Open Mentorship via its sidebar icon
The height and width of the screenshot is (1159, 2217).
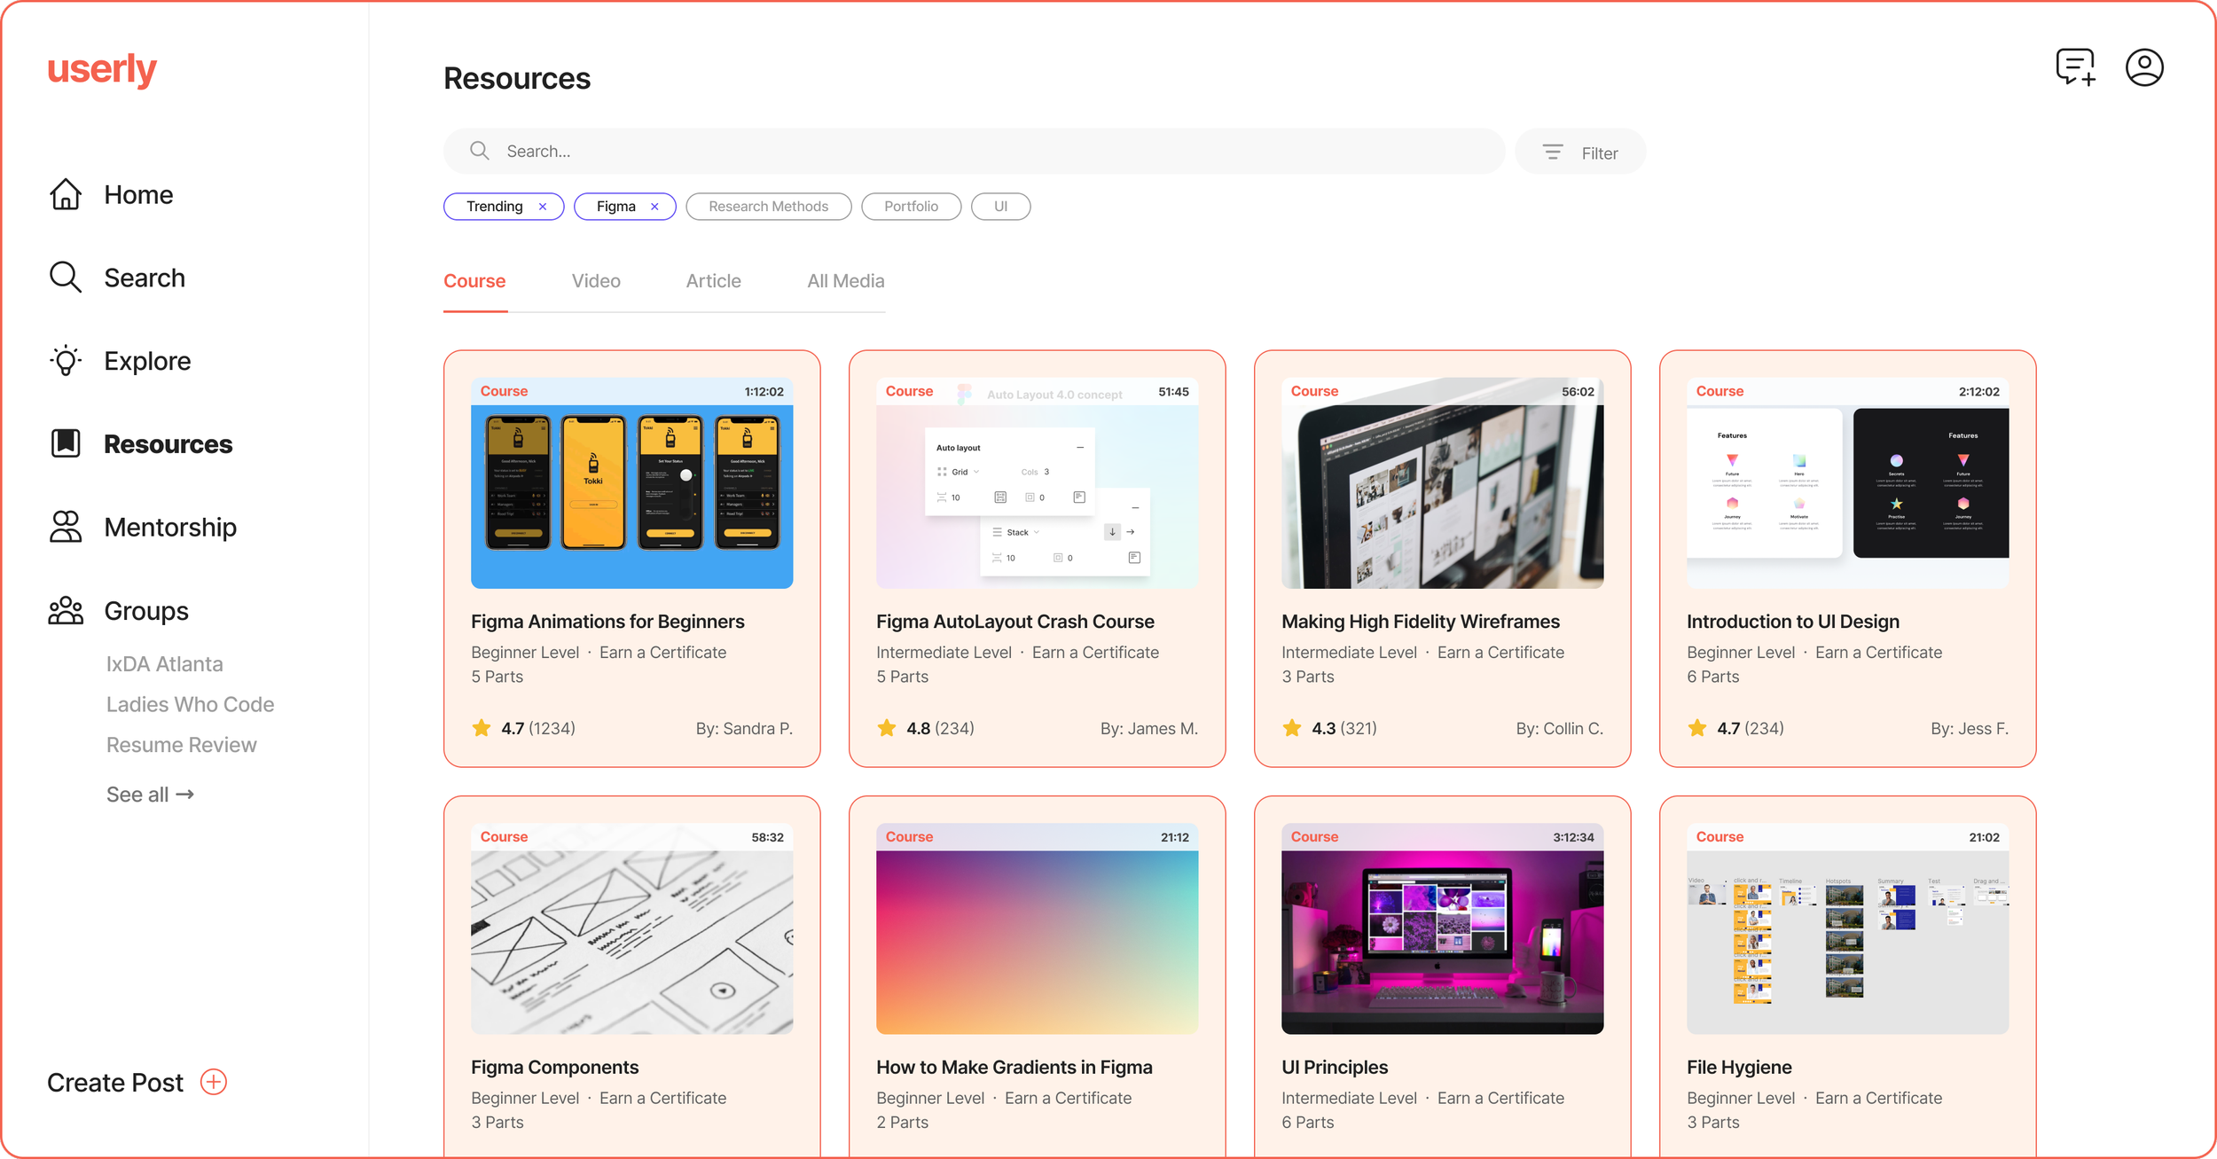pyautogui.click(x=66, y=527)
